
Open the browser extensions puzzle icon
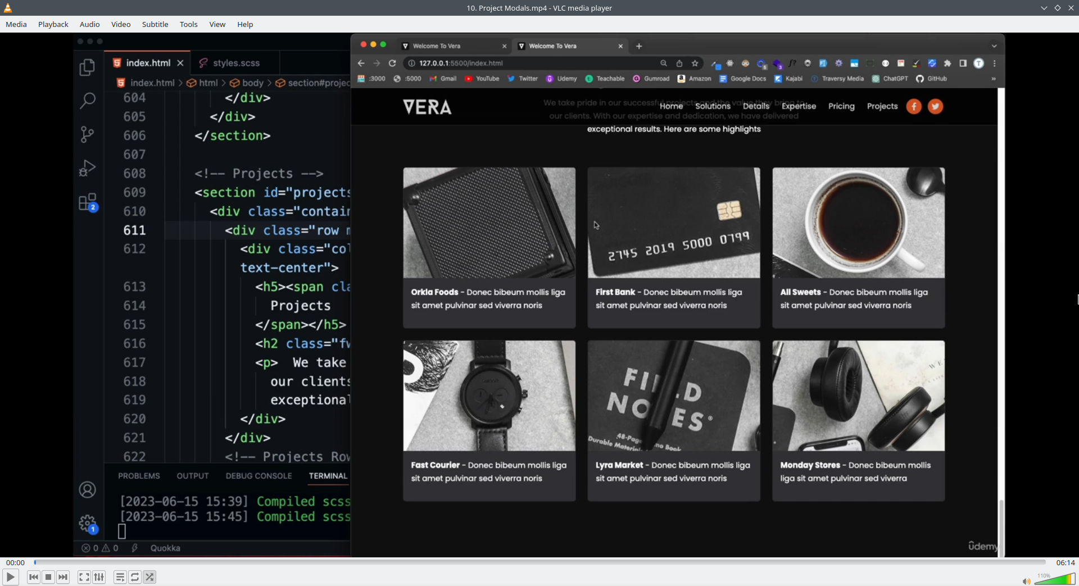947,63
